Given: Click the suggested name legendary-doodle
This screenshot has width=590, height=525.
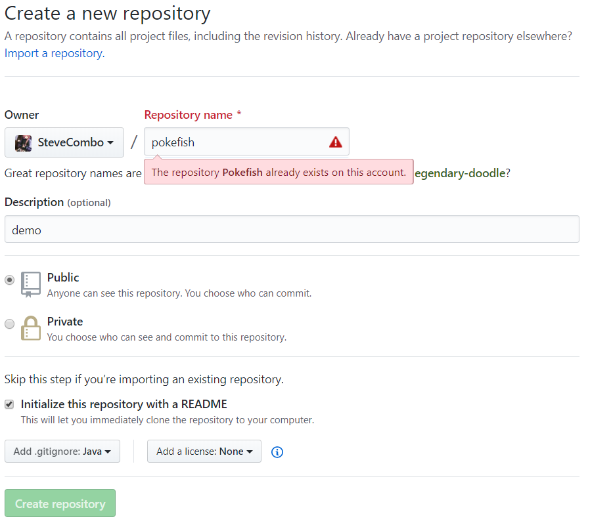Looking at the screenshot, I should 460,173.
